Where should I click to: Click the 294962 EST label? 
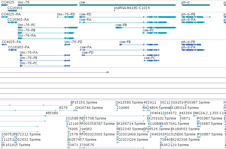pyautogui.click(x=86, y=129)
